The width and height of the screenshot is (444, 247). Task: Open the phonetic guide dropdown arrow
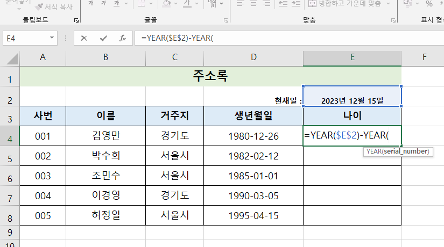221,3
